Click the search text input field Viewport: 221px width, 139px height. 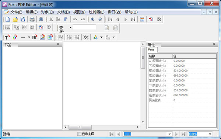pos(84,27)
